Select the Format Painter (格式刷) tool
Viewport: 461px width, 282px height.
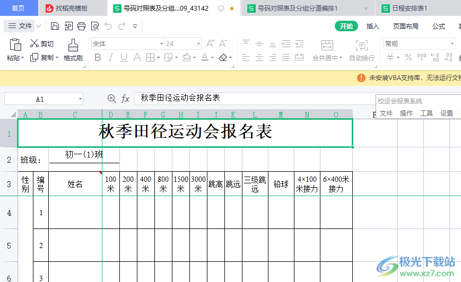pos(73,50)
